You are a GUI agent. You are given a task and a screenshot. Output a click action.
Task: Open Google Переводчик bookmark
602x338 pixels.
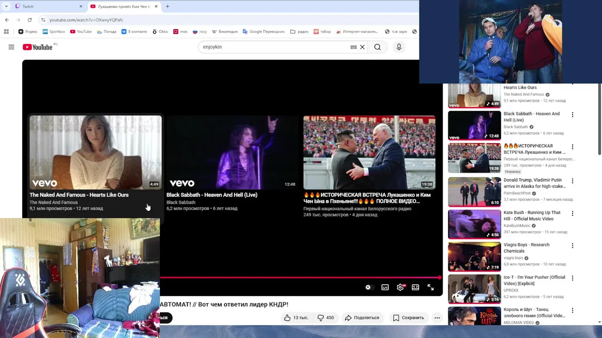(x=263, y=31)
